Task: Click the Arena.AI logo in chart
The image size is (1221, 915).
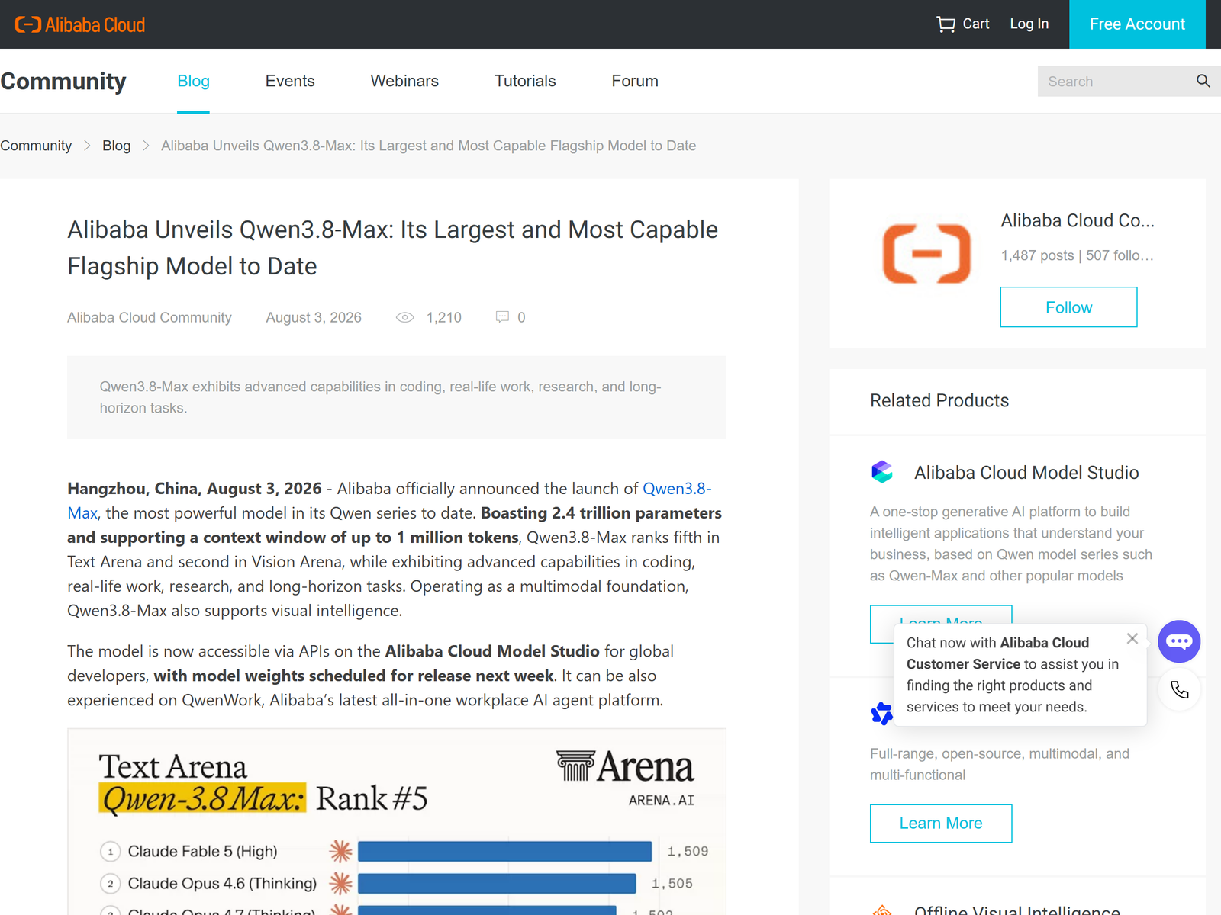Action: [626, 777]
